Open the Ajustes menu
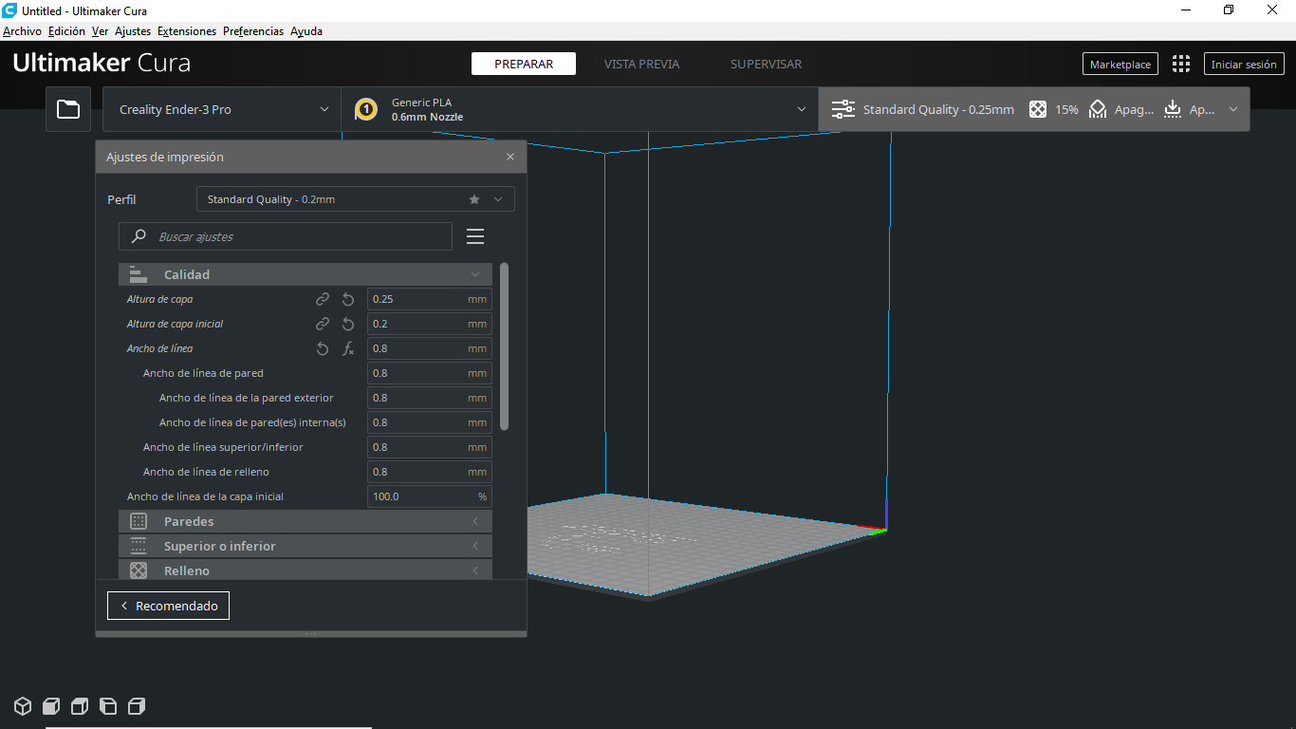Image resolution: width=1296 pixels, height=729 pixels. tap(133, 31)
